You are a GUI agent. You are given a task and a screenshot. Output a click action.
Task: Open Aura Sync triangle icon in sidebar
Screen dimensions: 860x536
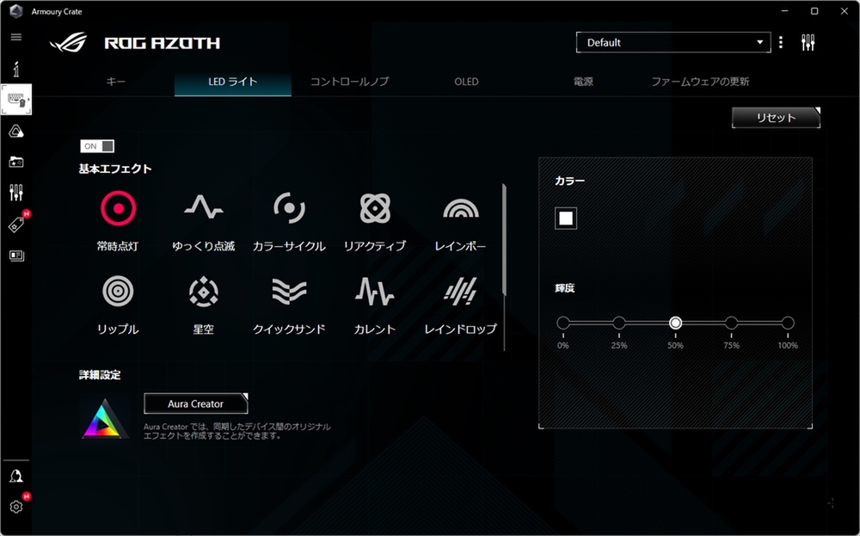pos(16,131)
